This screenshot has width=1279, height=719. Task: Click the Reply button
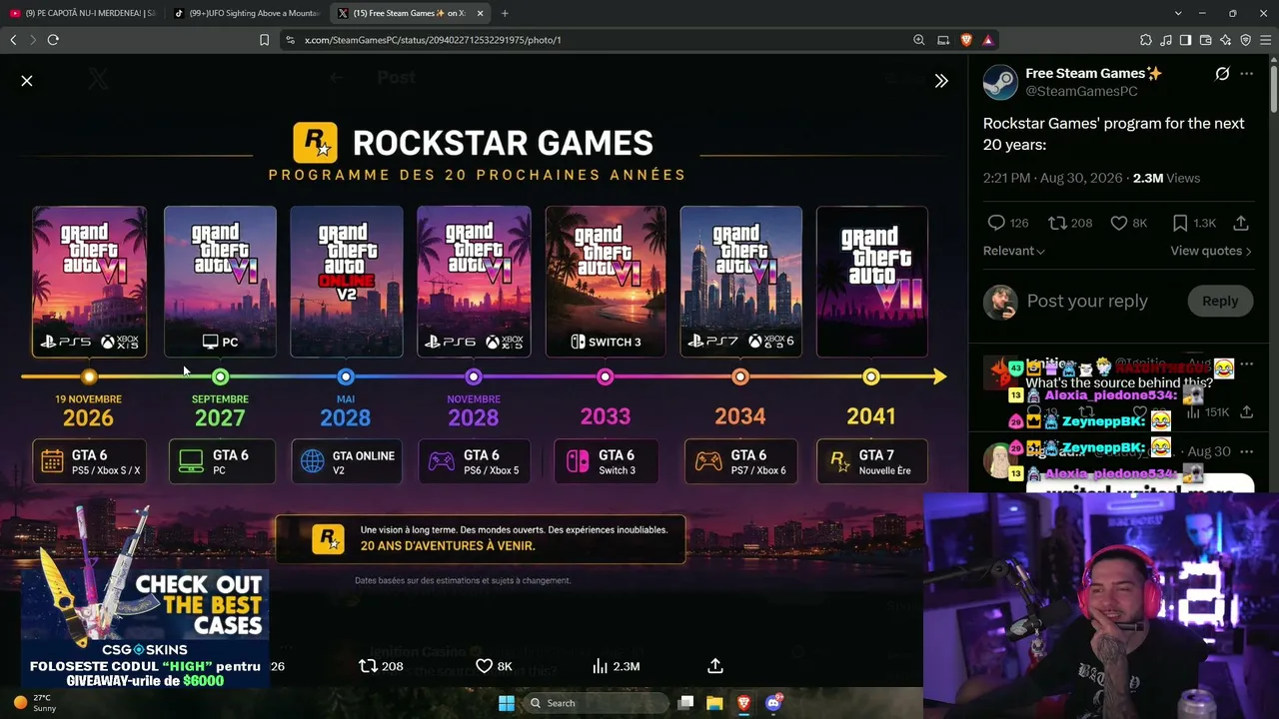point(1220,301)
